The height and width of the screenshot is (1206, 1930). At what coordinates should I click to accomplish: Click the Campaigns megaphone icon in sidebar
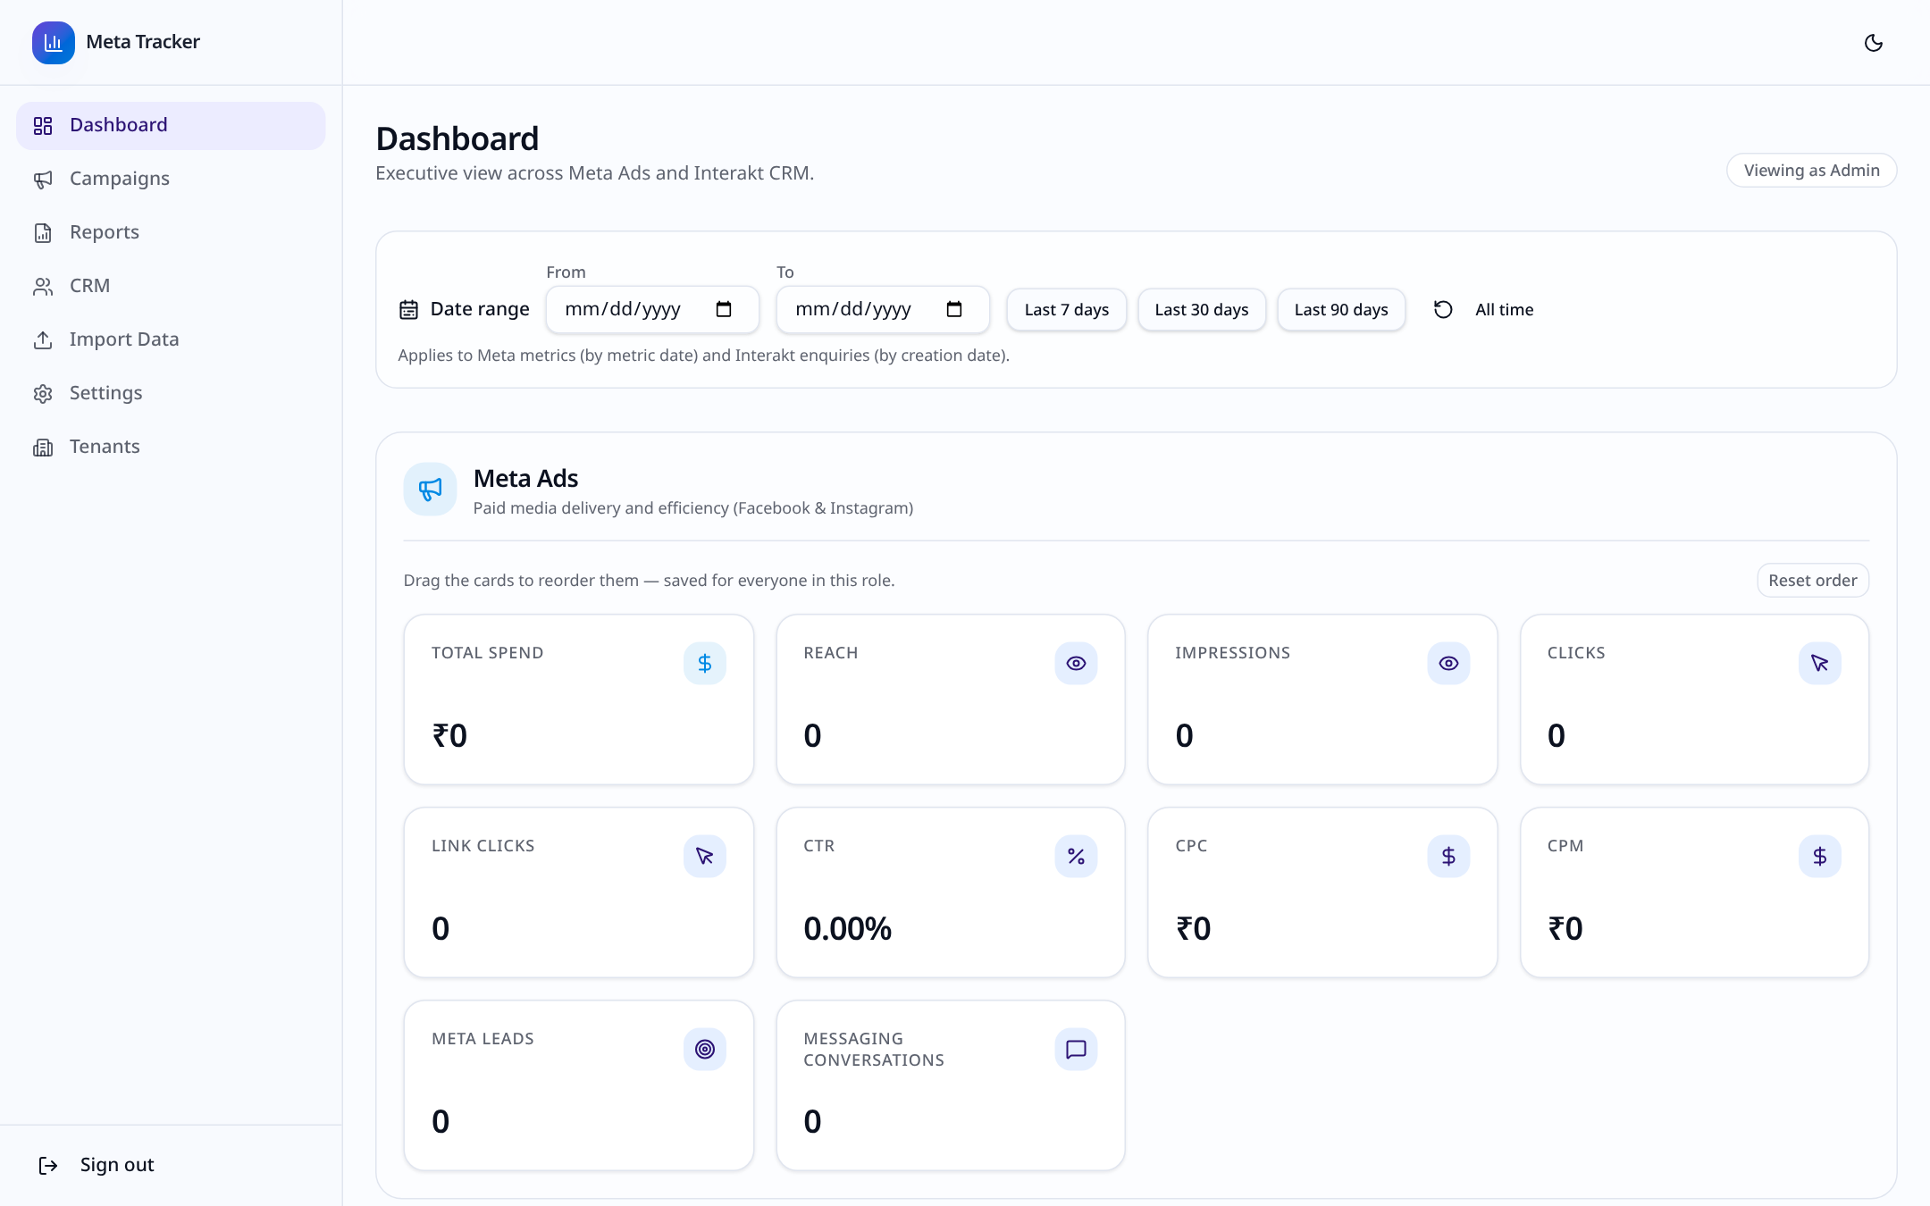(x=43, y=180)
